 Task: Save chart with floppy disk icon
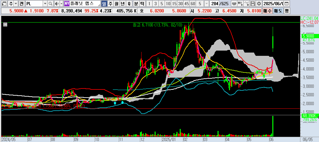click(252, 4)
